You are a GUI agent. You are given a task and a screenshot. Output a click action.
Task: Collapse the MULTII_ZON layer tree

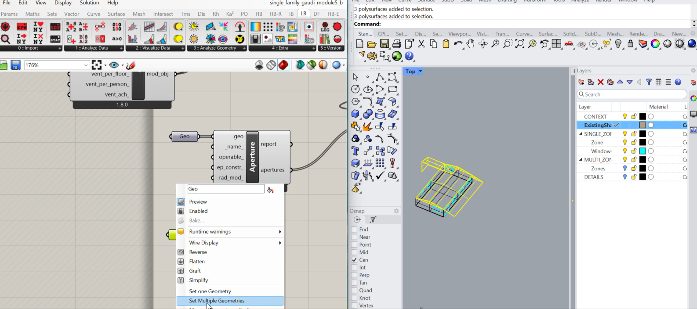pos(581,160)
